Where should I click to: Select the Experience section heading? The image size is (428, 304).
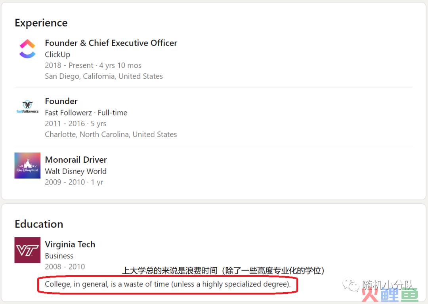click(41, 23)
